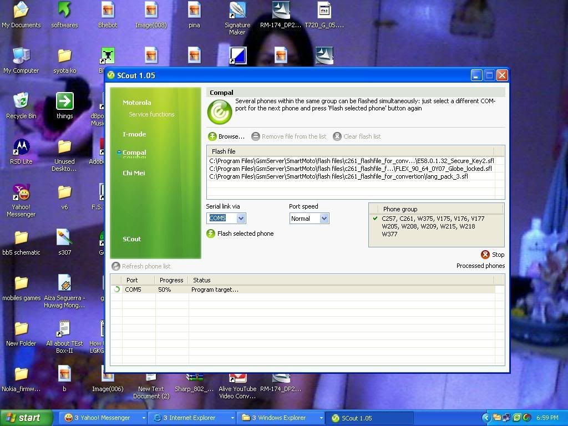Open the Port speed dropdown
This screenshot has height=426, width=568.
[x=324, y=219]
